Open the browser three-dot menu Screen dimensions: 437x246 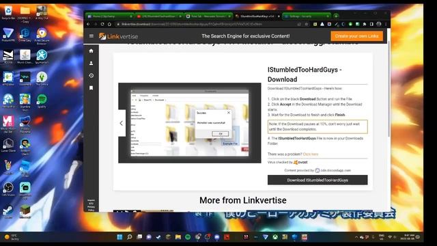coord(386,25)
